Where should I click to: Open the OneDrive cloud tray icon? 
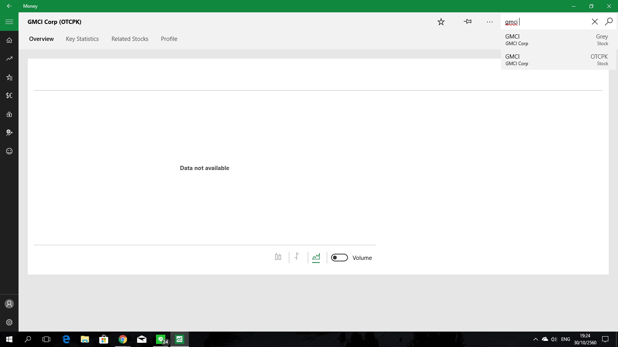(545, 339)
